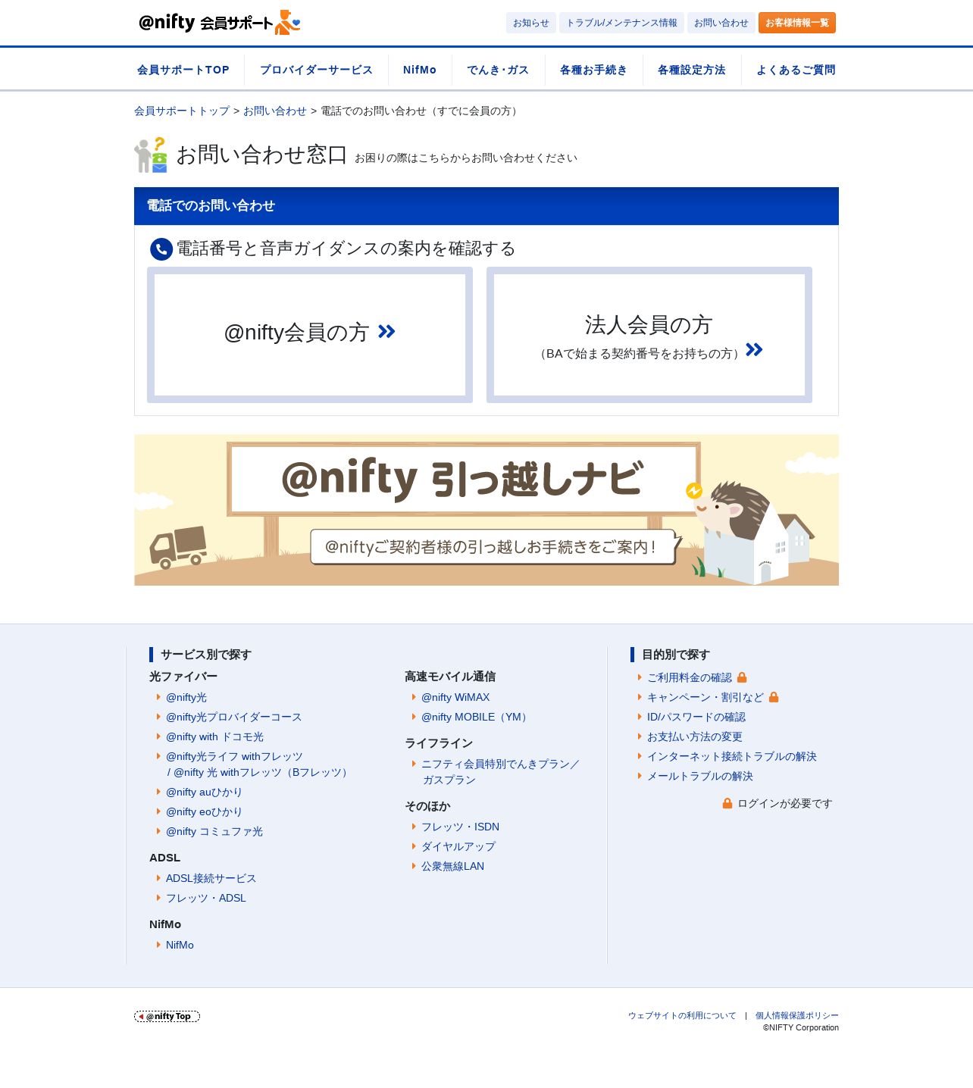Viewport: 973px width, 1088px height.
Task: Open the フレッツ・ISDN link
Action: (x=460, y=827)
